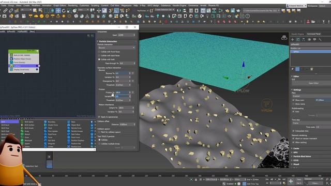Image resolution: width=331 pixels, height=186 pixels.
Task: Toggle Spinner Snap in main toolbar
Action: coord(127,10)
